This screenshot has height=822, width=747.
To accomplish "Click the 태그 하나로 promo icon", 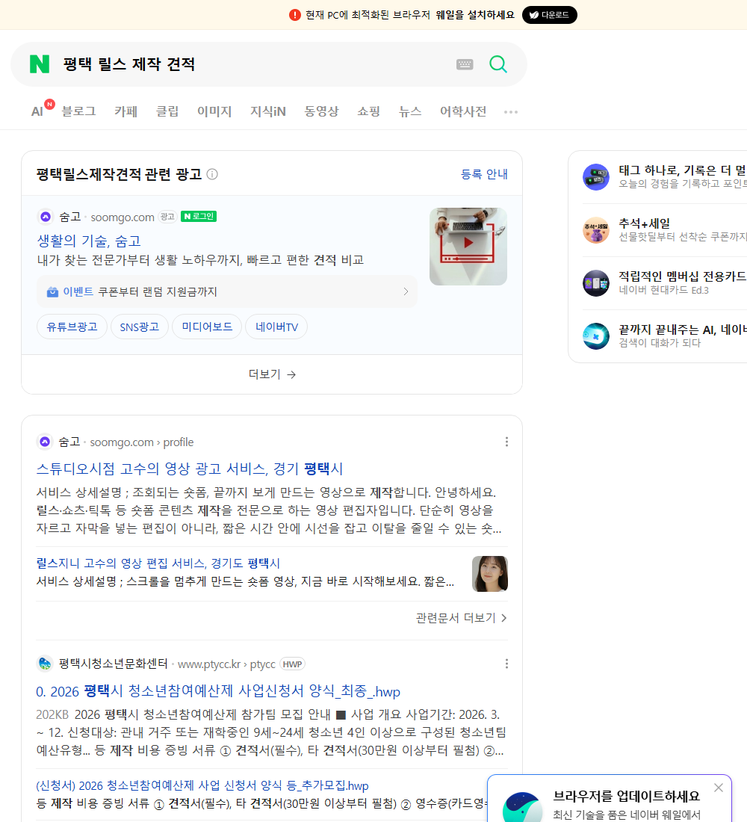I will [596, 176].
